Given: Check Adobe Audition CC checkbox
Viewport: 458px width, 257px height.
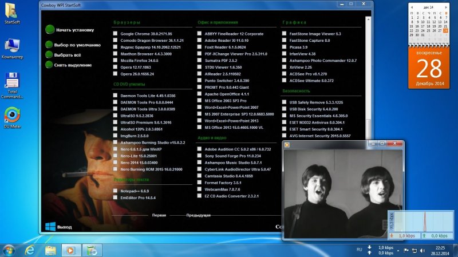Looking at the screenshot, I should pos(199,149).
